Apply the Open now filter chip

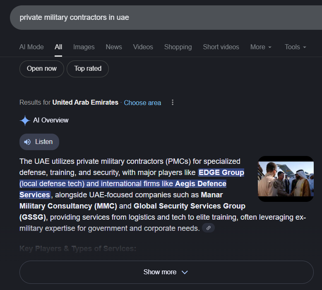point(42,69)
